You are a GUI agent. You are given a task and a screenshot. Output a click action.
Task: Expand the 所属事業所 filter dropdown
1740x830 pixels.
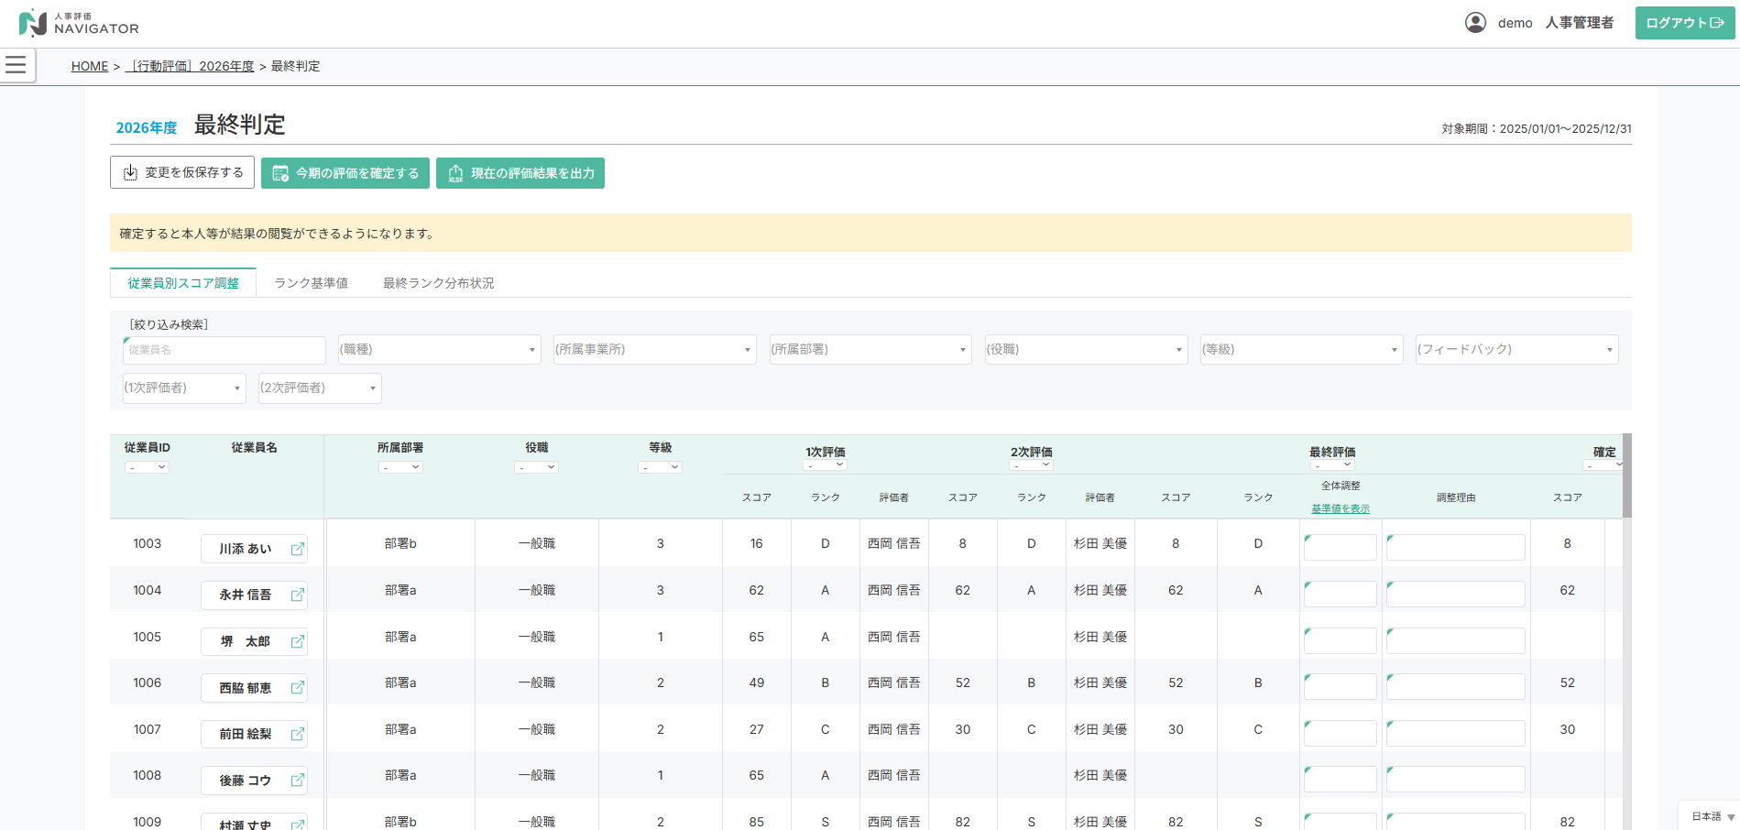(654, 350)
